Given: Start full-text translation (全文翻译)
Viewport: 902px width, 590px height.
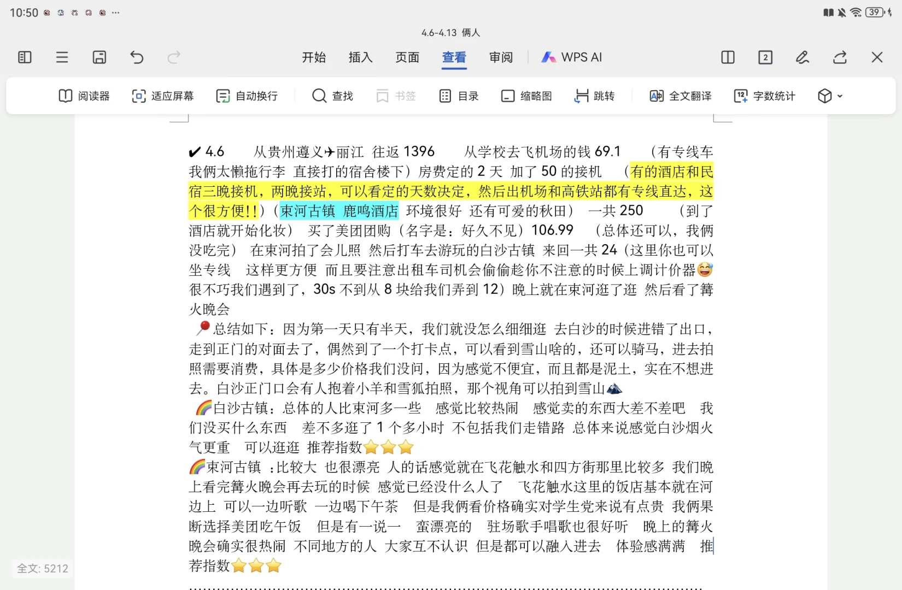Looking at the screenshot, I should 680,96.
